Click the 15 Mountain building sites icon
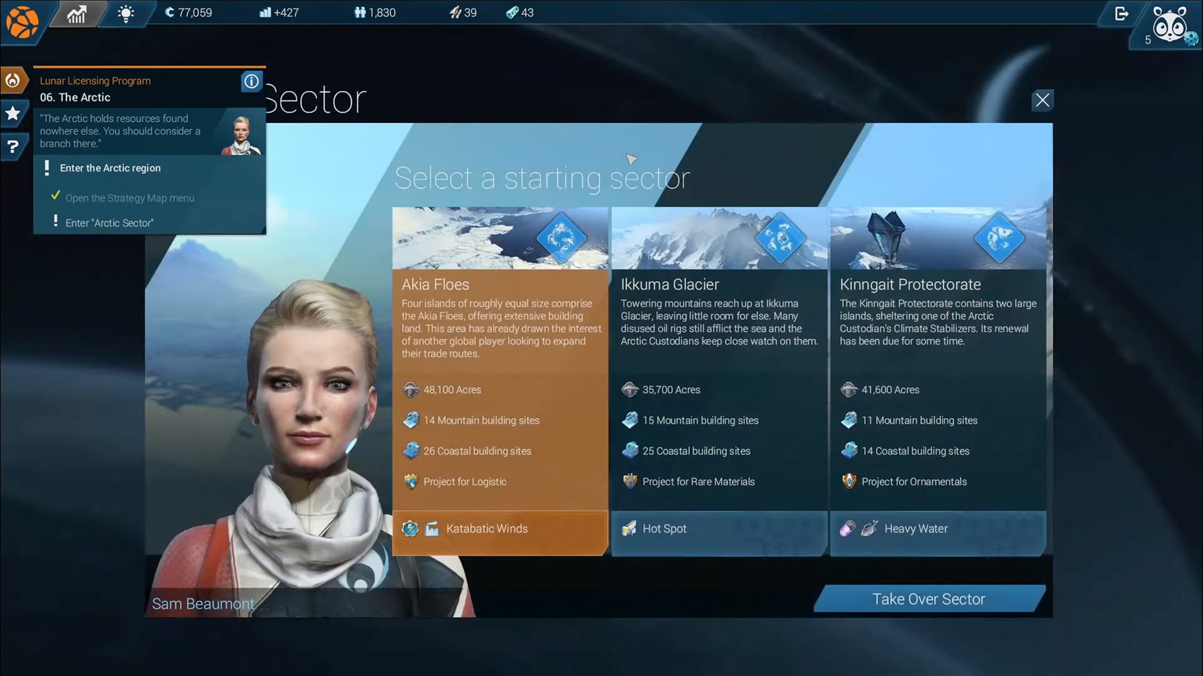 [x=630, y=420]
